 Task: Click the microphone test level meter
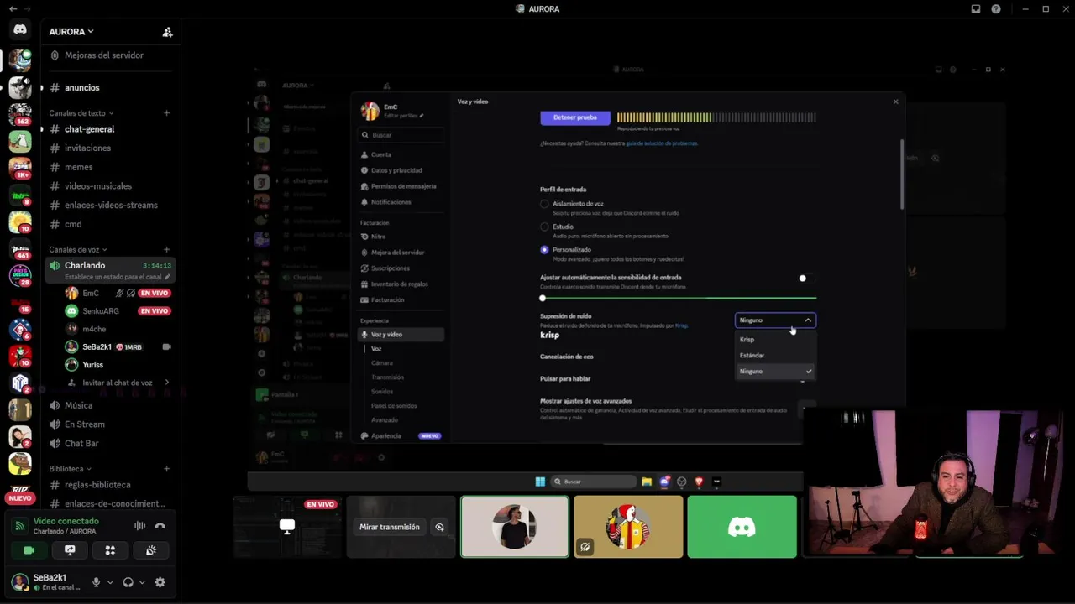point(716,117)
